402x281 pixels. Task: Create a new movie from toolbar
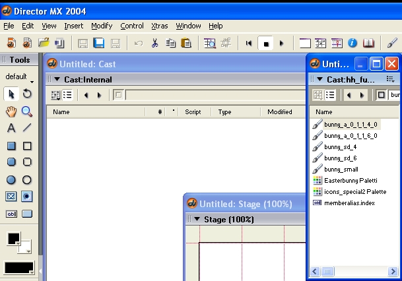[x=11, y=43]
